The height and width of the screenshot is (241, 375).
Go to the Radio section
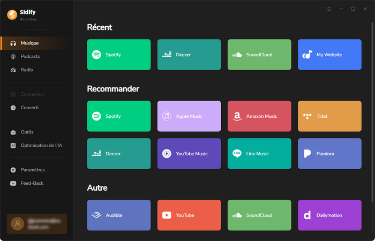click(x=27, y=70)
